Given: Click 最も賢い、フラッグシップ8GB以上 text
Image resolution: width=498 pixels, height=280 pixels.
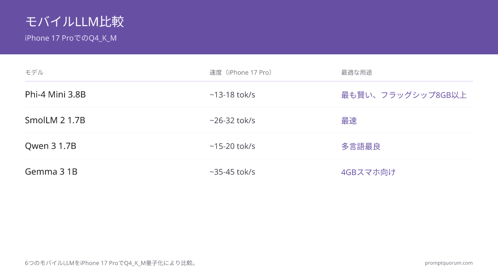Looking at the screenshot, I should pos(404,95).
